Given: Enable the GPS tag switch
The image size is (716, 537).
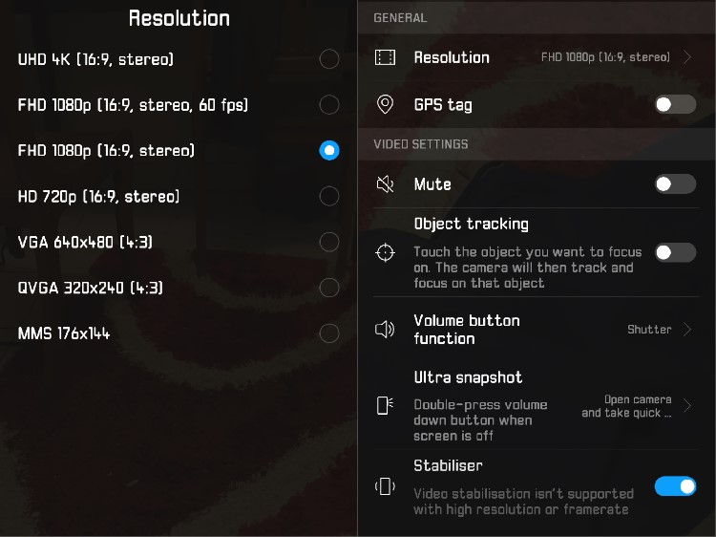Looking at the screenshot, I should click(675, 104).
